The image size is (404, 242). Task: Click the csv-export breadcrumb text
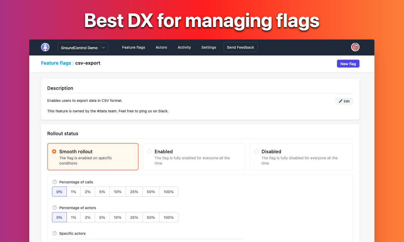pos(88,63)
